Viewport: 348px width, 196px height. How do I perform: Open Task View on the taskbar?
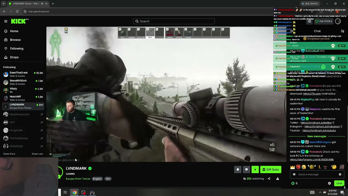coord(65,192)
